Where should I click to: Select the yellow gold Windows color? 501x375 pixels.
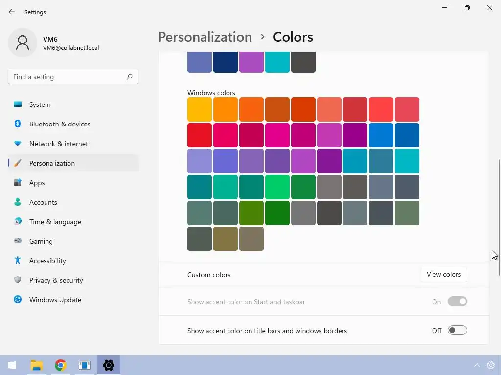pyautogui.click(x=200, y=109)
